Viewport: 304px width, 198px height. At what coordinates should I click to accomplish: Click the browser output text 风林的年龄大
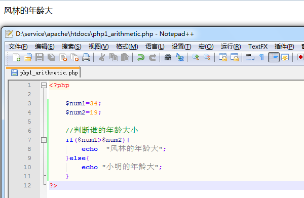[x=28, y=11]
